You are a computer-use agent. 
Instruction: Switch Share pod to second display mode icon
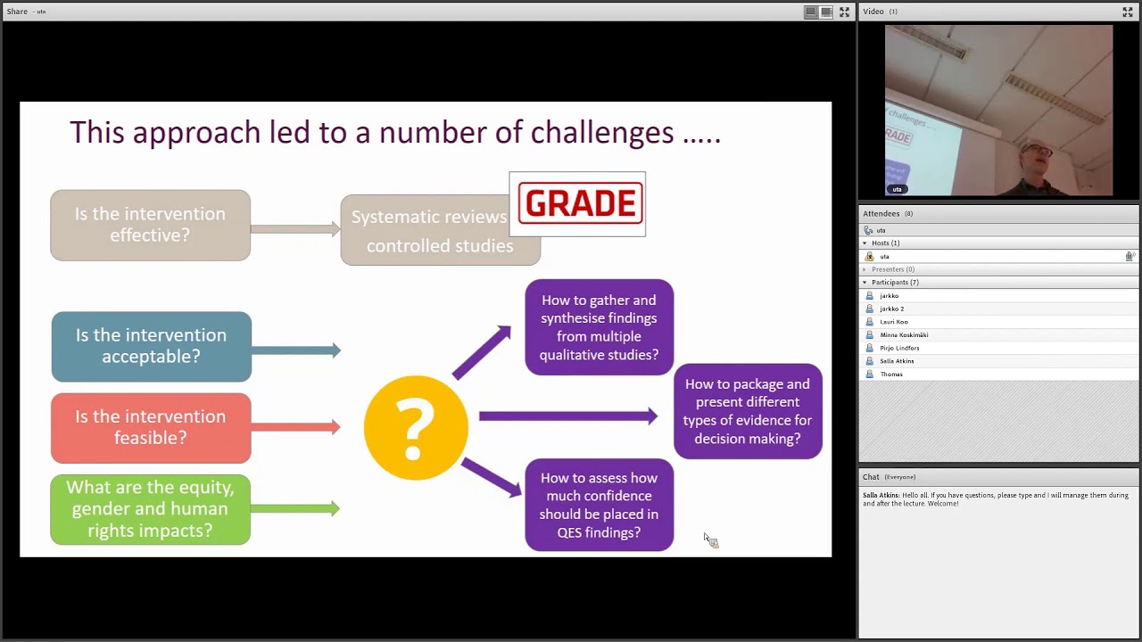click(827, 12)
